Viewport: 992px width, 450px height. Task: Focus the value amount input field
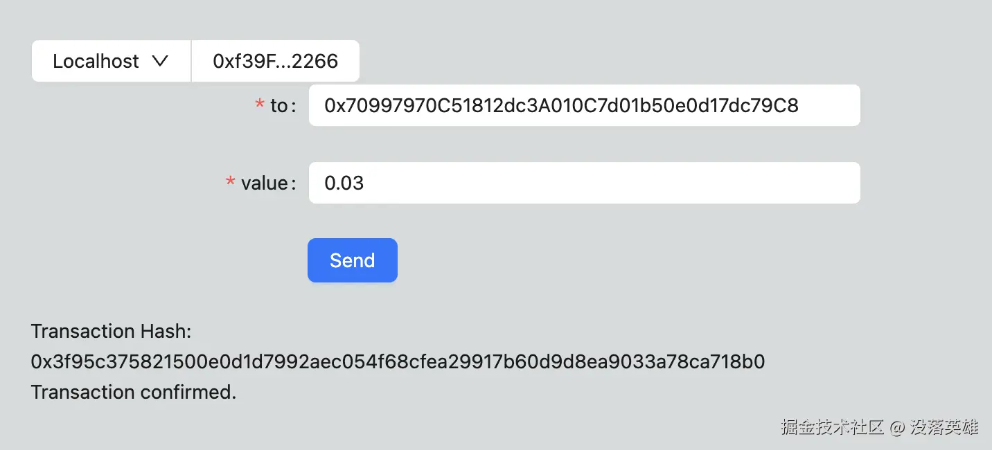583,183
